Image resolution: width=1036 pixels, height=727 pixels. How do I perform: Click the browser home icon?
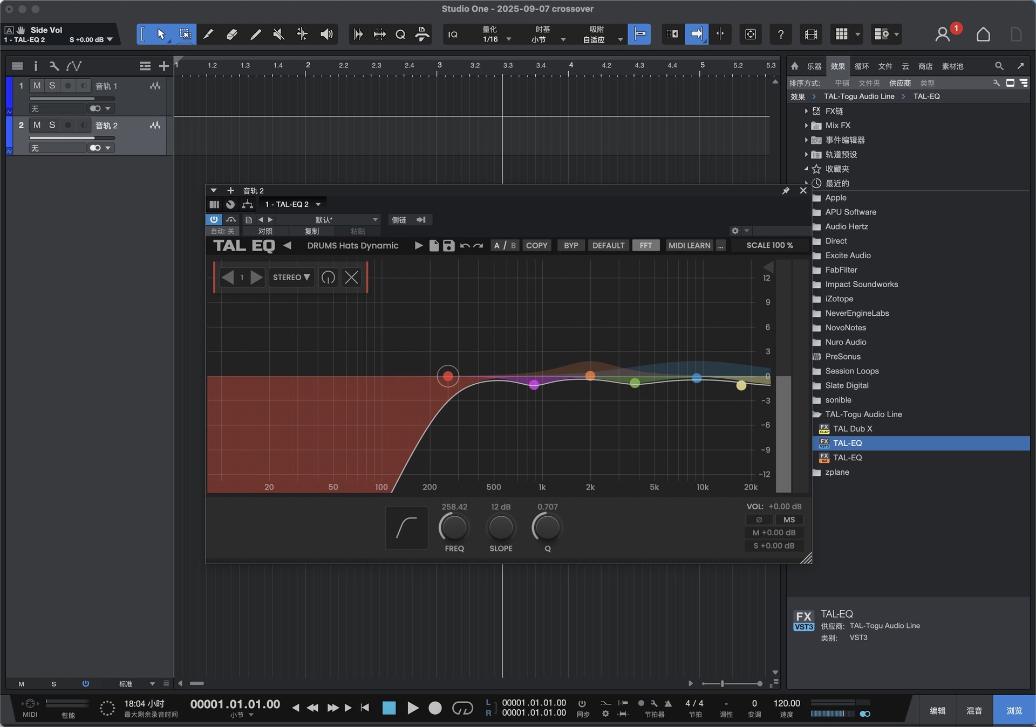coord(795,66)
